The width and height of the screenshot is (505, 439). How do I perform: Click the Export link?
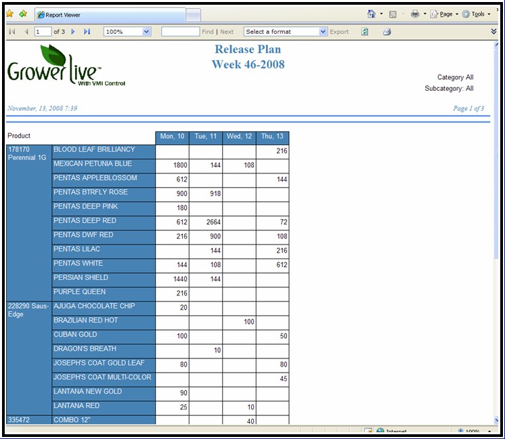pyautogui.click(x=339, y=32)
